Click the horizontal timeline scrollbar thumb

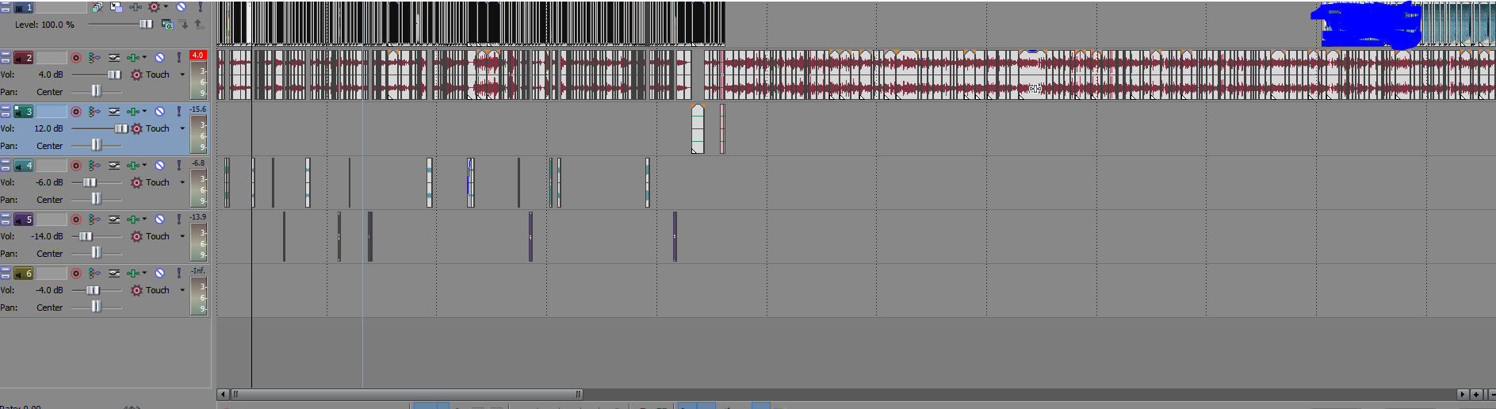(x=407, y=394)
